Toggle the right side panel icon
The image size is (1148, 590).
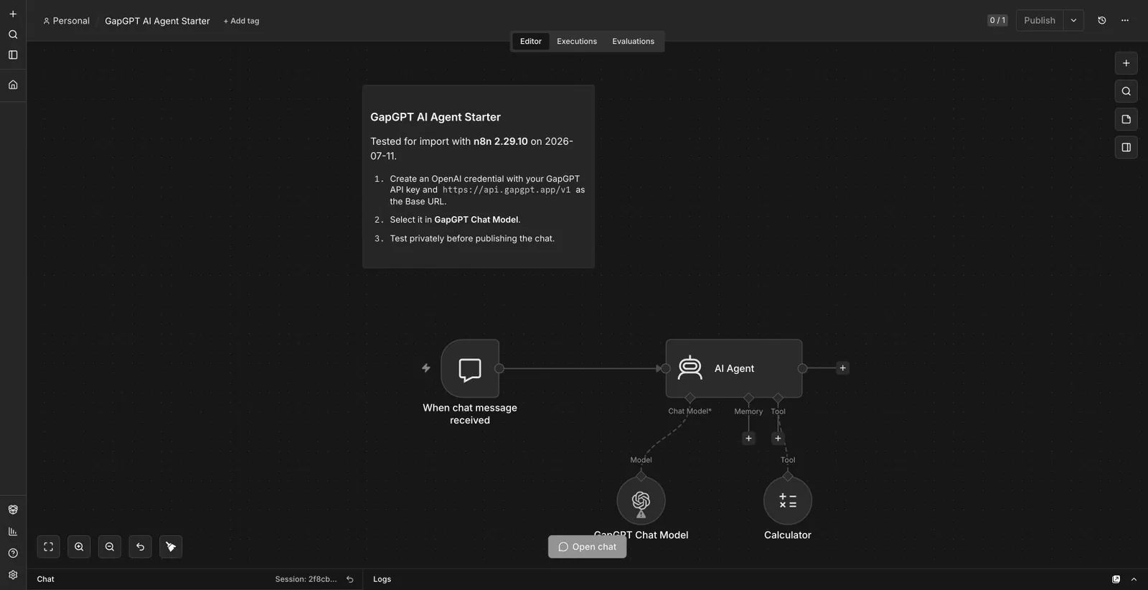tap(1126, 147)
